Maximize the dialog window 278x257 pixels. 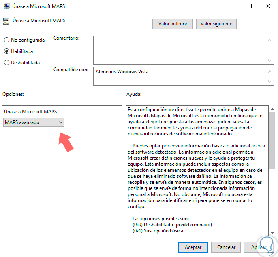click(x=250, y=6)
